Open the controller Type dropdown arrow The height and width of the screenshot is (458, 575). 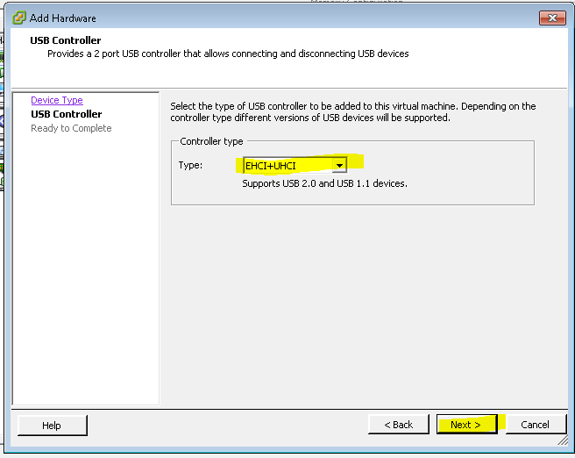(339, 166)
